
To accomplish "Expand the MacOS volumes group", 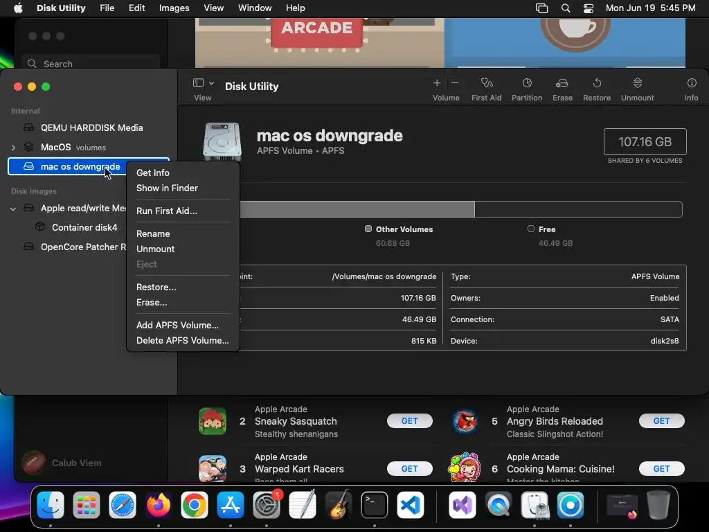I will [13, 148].
